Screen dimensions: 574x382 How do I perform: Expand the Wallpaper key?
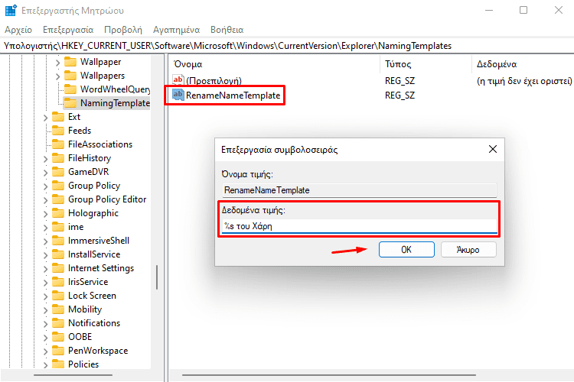[57, 63]
